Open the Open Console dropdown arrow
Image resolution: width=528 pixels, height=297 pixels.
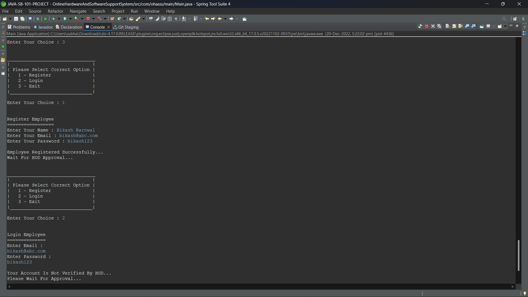click(x=505, y=26)
